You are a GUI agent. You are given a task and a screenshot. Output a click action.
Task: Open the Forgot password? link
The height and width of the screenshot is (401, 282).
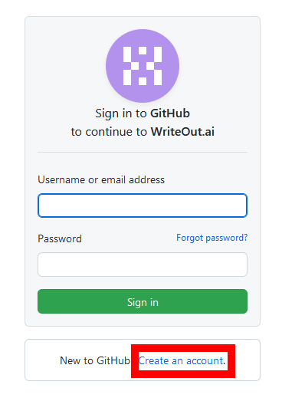tap(211, 238)
